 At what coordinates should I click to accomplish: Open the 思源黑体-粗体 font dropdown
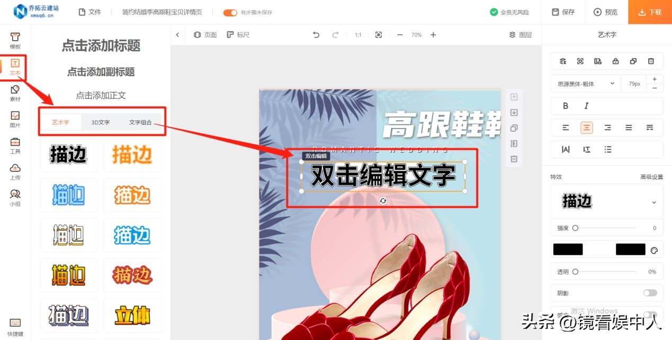pyautogui.click(x=584, y=84)
